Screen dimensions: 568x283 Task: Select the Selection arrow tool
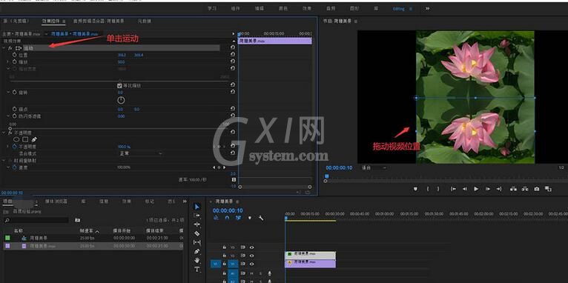[x=197, y=207]
